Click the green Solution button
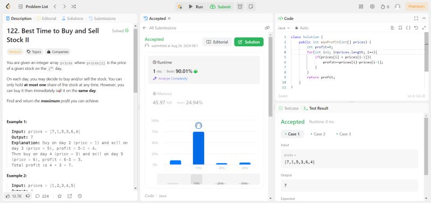Image resolution: width=431 pixels, height=203 pixels. pos(249,42)
